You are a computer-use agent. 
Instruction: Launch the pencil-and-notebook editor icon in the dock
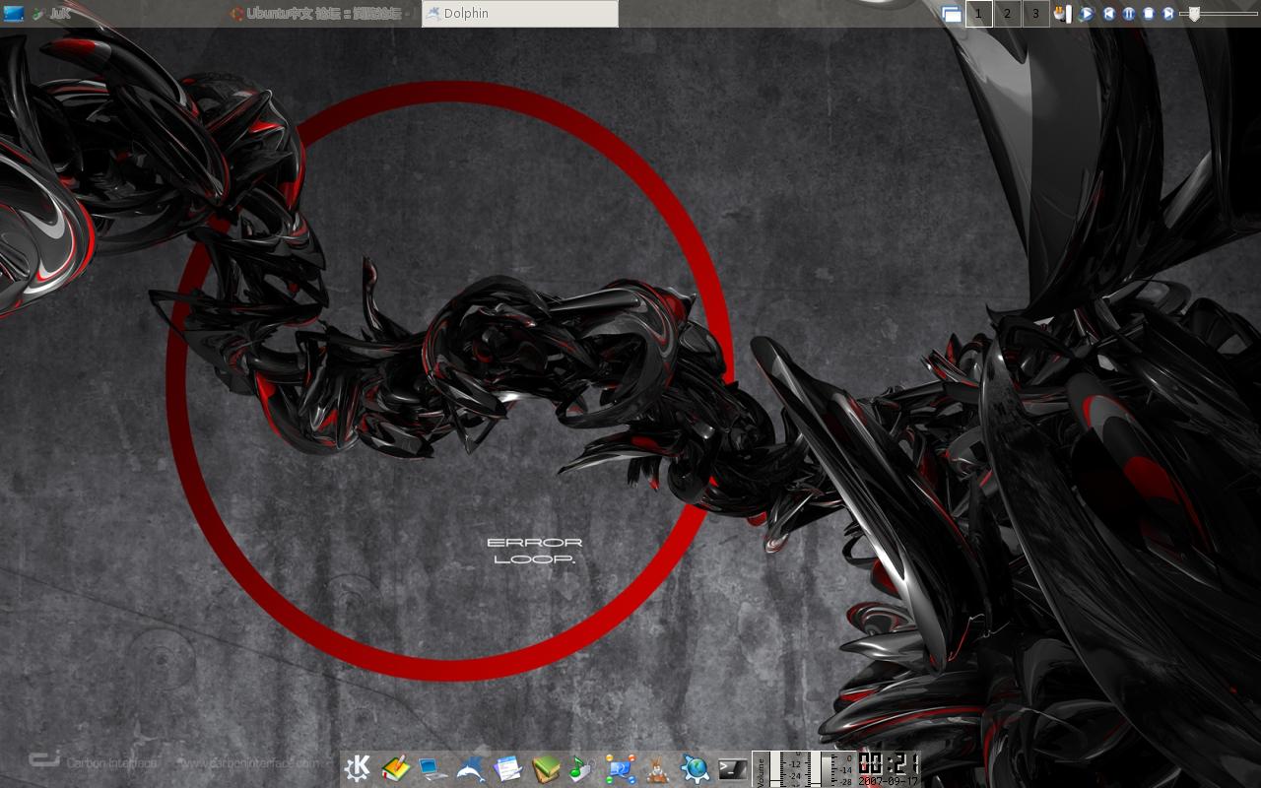(x=396, y=768)
